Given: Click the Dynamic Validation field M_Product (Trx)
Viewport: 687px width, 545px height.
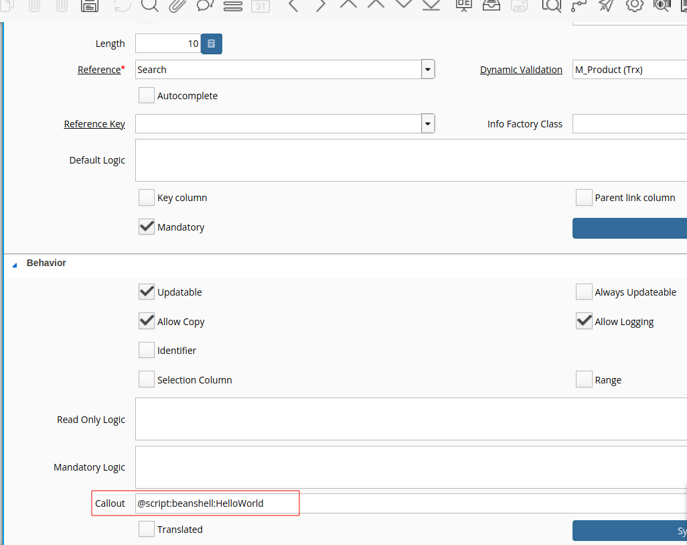Looking at the screenshot, I should (x=629, y=69).
